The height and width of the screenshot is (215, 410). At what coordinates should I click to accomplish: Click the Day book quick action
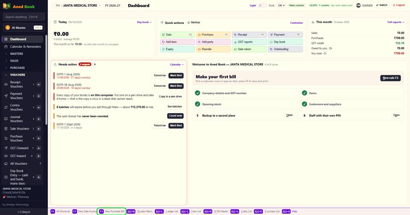[x=285, y=42]
